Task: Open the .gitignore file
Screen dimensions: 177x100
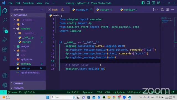Action: click(28, 59)
